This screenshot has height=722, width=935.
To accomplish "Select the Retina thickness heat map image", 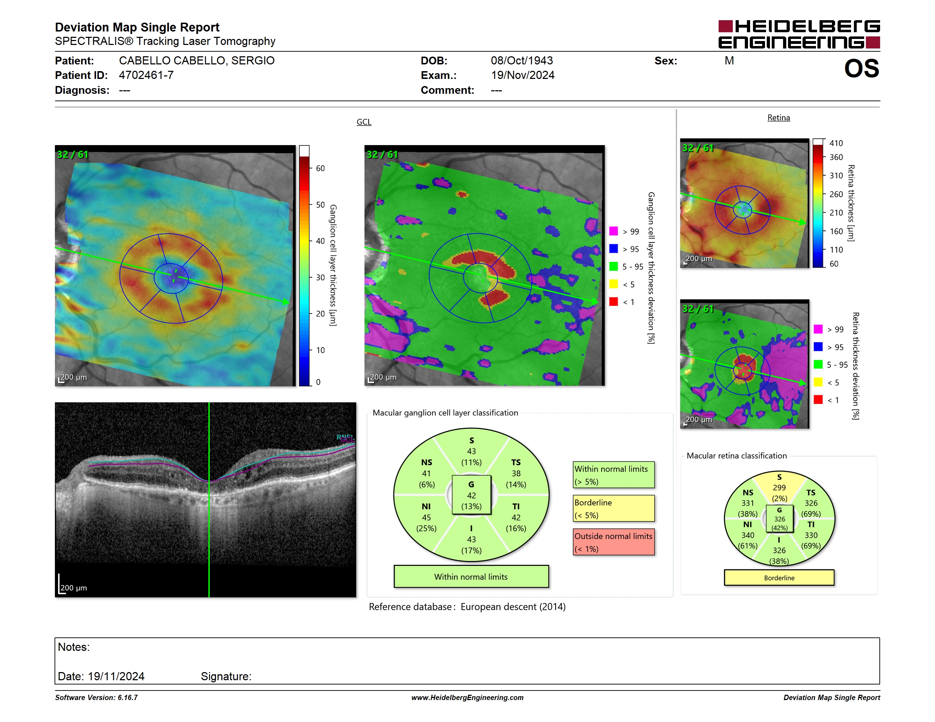I will point(744,203).
